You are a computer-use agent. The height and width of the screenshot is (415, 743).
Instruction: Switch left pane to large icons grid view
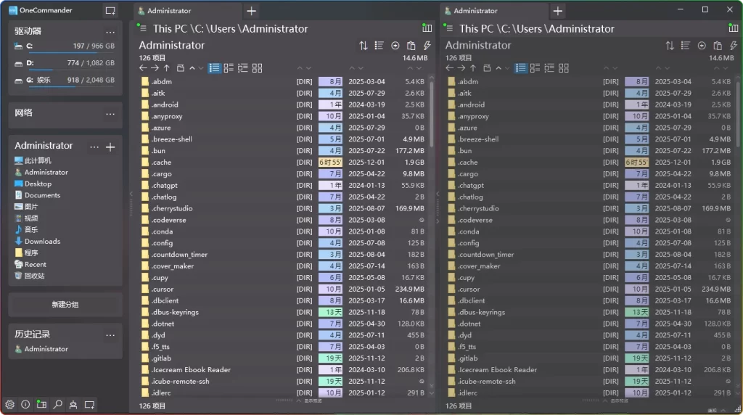coord(257,68)
